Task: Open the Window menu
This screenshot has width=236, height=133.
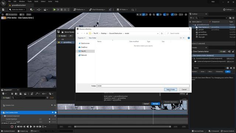Action: (x=22, y=1)
